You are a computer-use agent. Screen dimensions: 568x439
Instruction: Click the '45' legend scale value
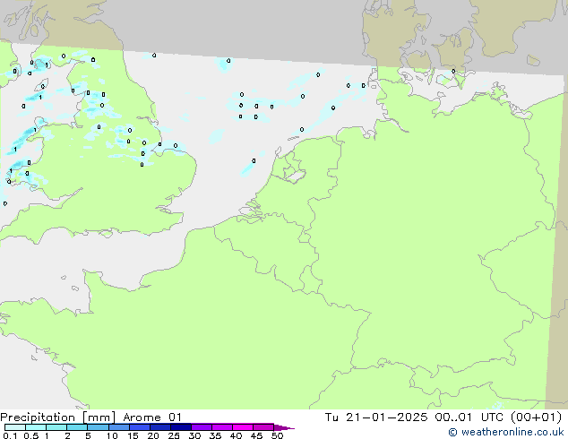(256, 435)
